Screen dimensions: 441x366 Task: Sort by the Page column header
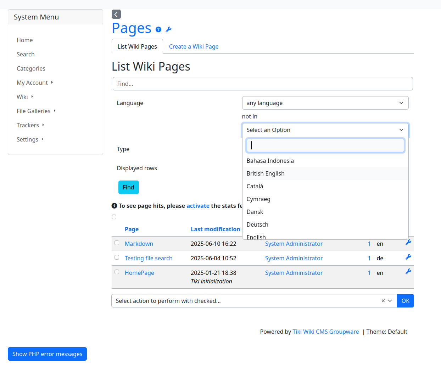point(132,229)
